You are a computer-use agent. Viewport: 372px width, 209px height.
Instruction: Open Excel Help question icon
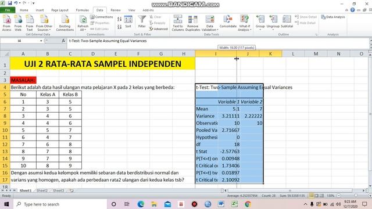point(353,10)
